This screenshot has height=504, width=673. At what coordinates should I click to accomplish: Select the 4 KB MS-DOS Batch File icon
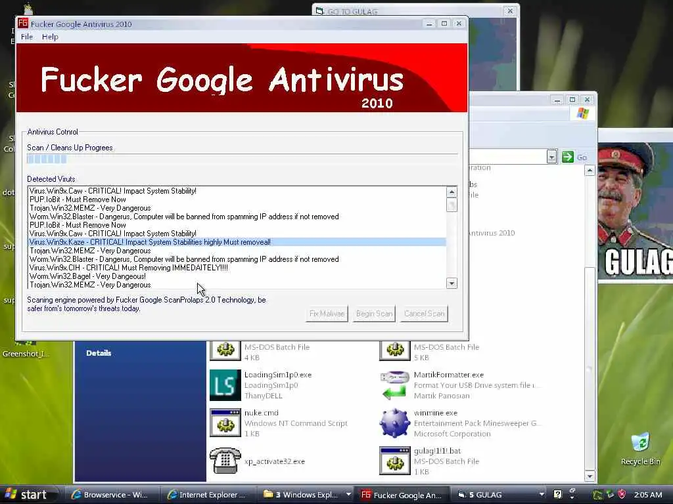[x=225, y=350]
